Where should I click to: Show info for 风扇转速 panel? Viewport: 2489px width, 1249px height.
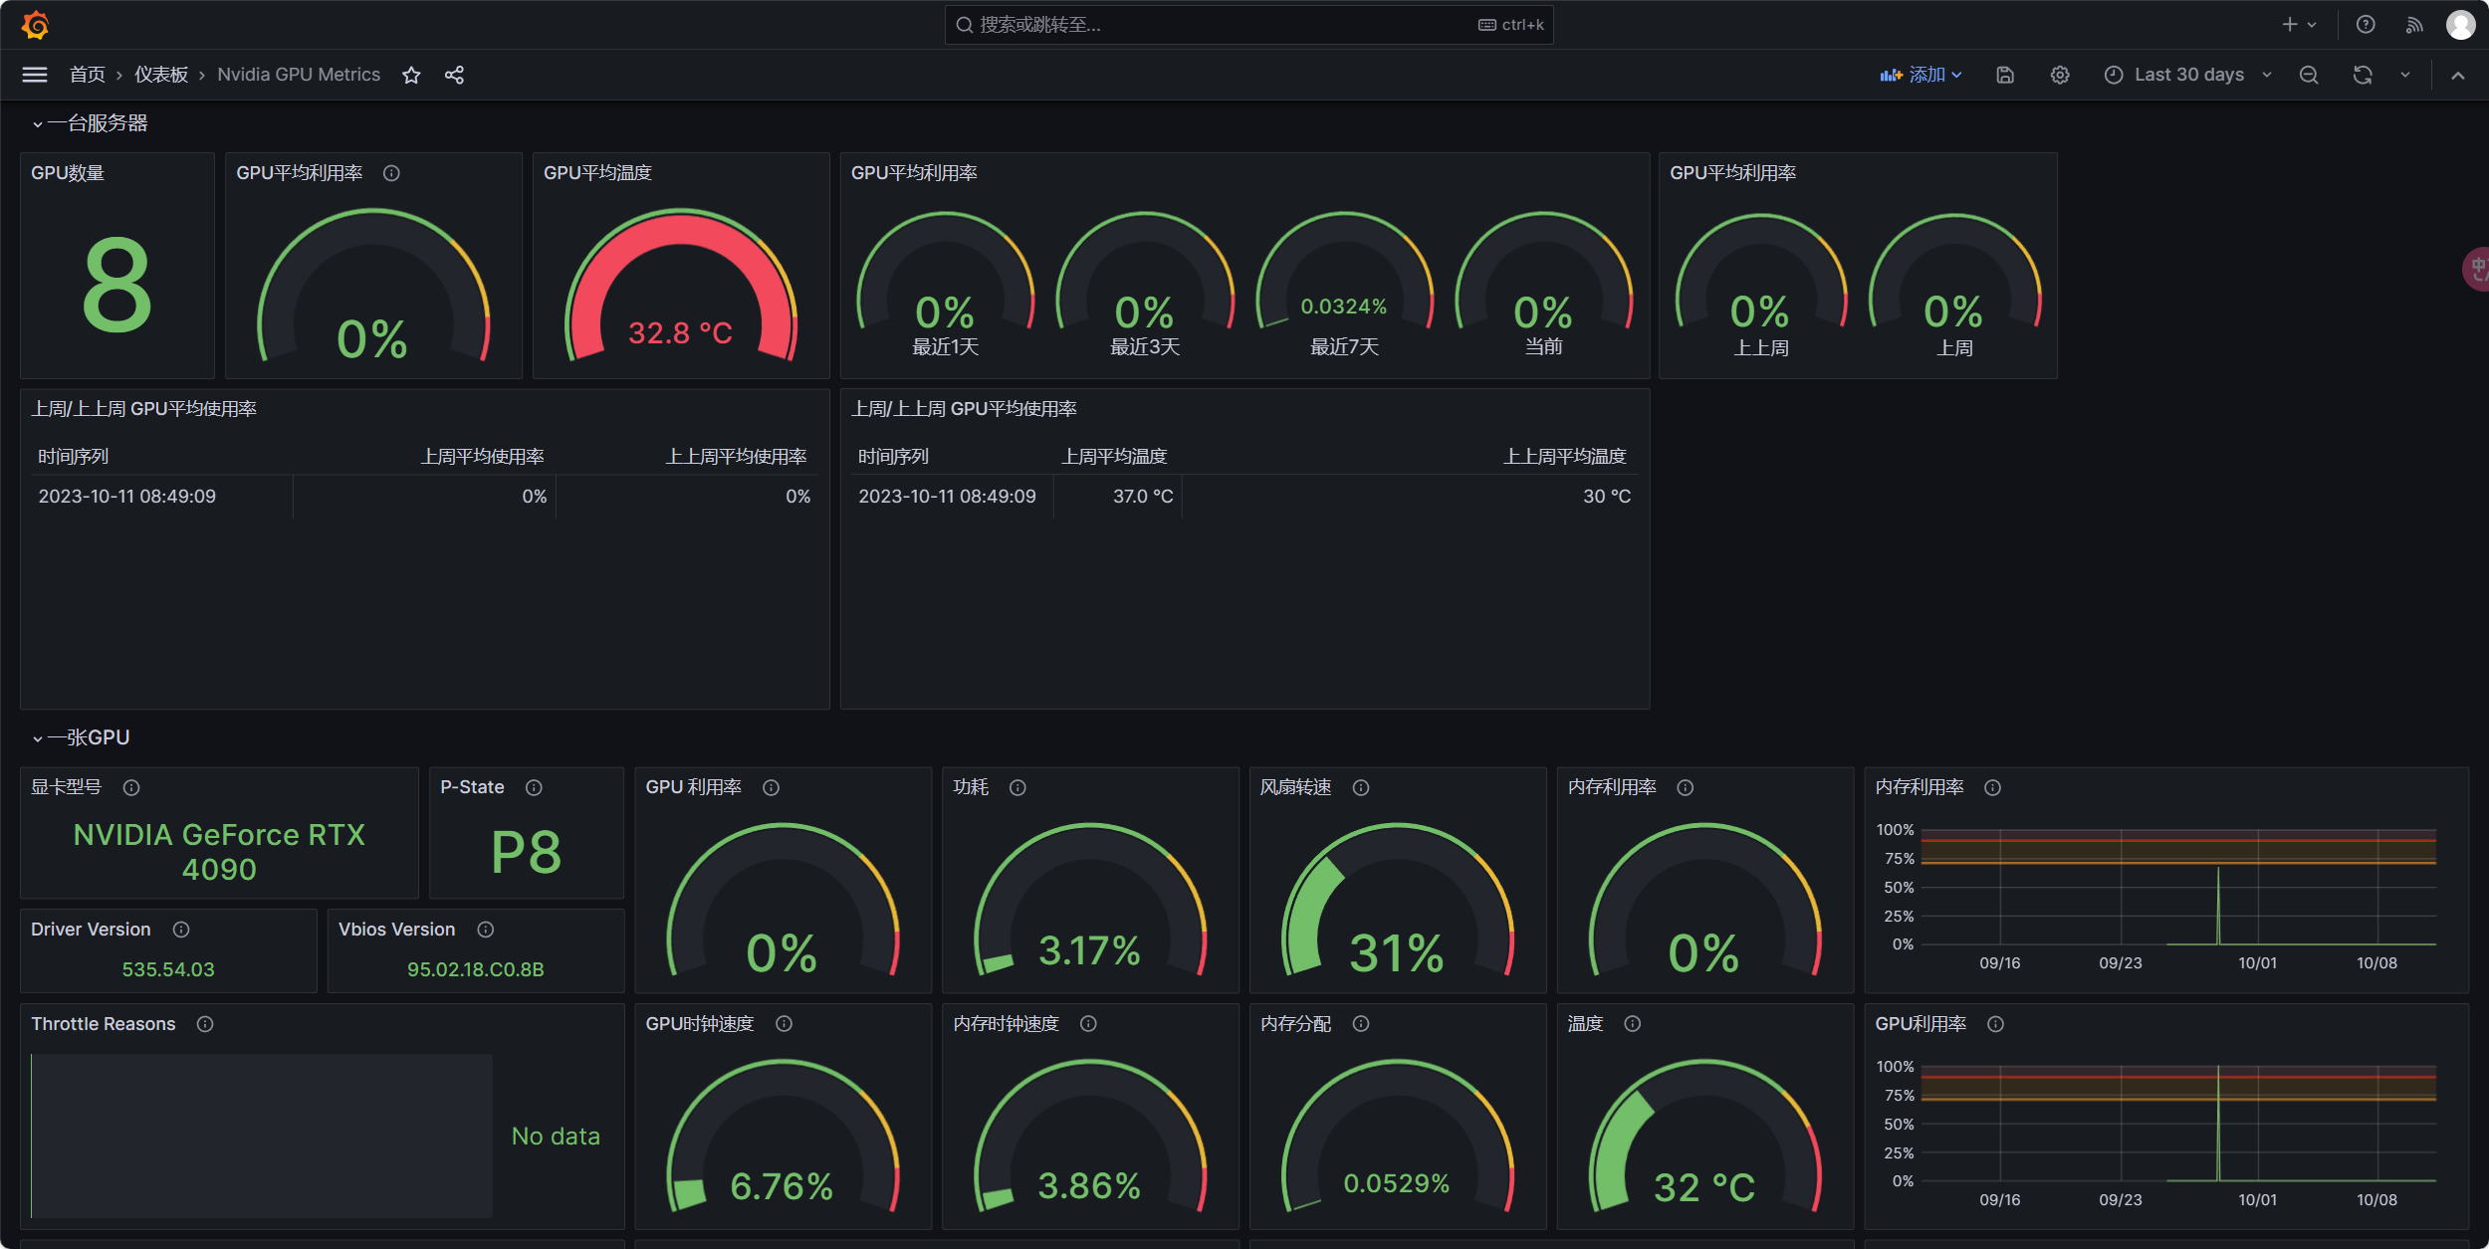(x=1361, y=787)
